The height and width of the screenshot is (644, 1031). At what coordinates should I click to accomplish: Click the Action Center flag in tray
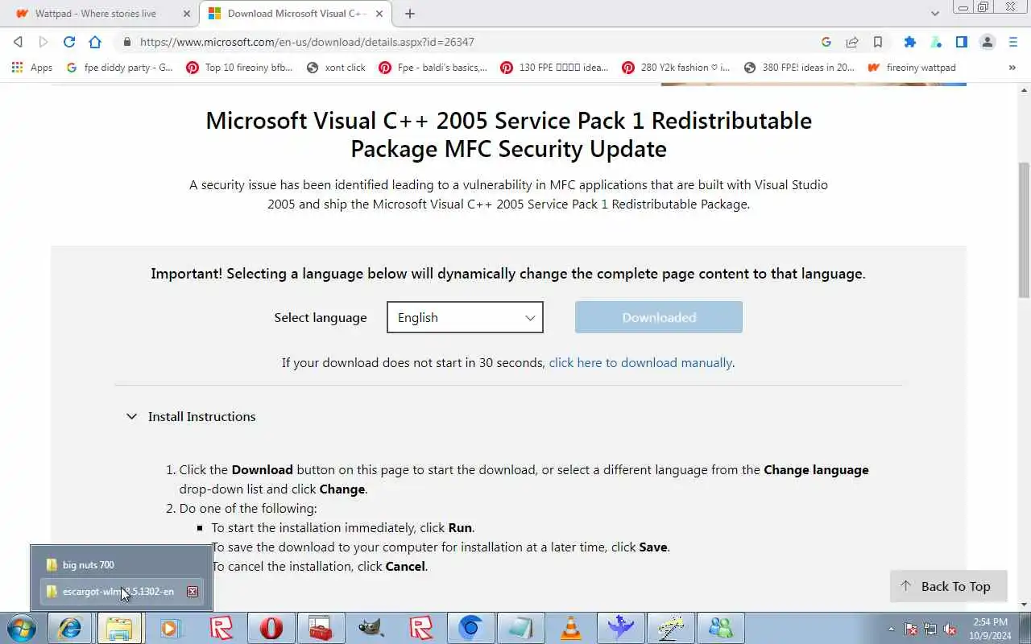point(912,630)
